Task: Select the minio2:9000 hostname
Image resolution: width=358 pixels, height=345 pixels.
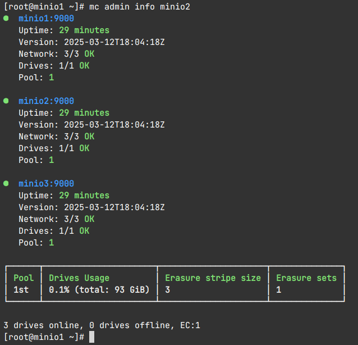Action: click(46, 101)
